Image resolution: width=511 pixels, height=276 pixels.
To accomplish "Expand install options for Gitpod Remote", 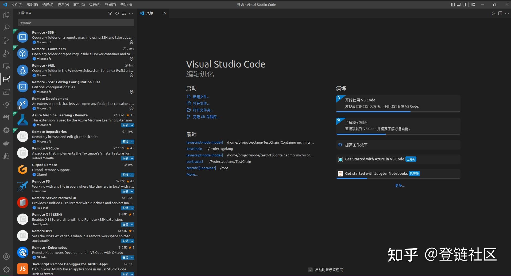I will [x=132, y=175].
